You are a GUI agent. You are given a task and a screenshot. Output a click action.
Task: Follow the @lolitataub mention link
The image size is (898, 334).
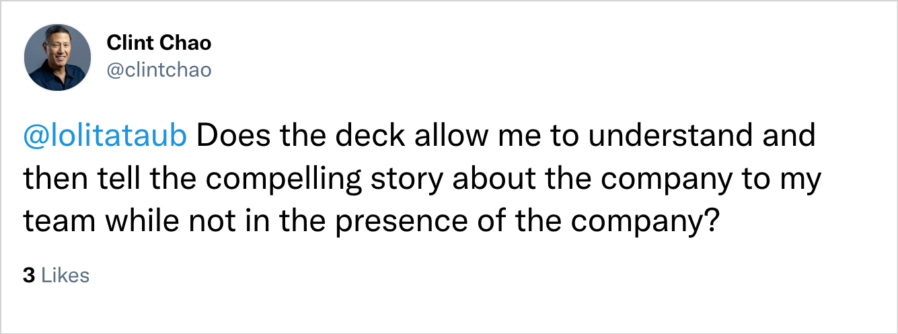(106, 136)
